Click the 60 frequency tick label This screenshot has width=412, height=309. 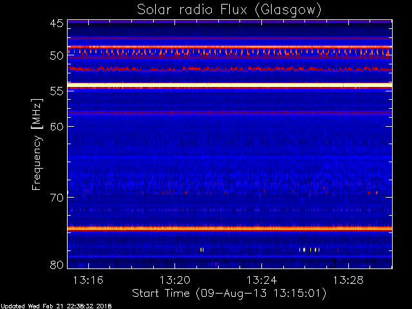[56, 127]
